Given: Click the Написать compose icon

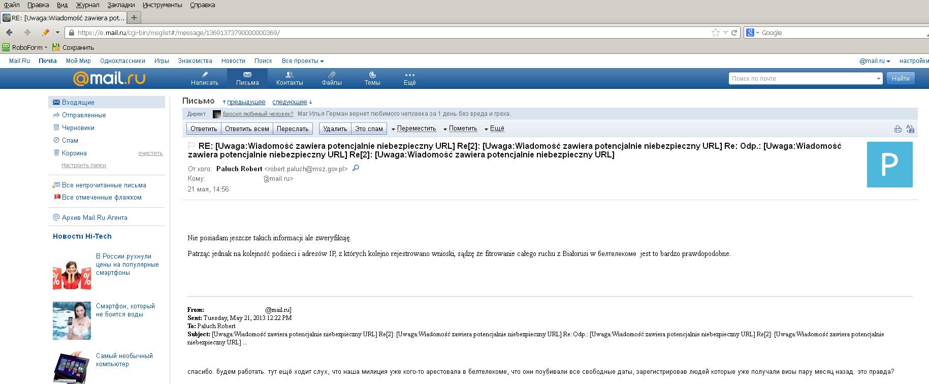Looking at the screenshot, I should (x=205, y=75).
